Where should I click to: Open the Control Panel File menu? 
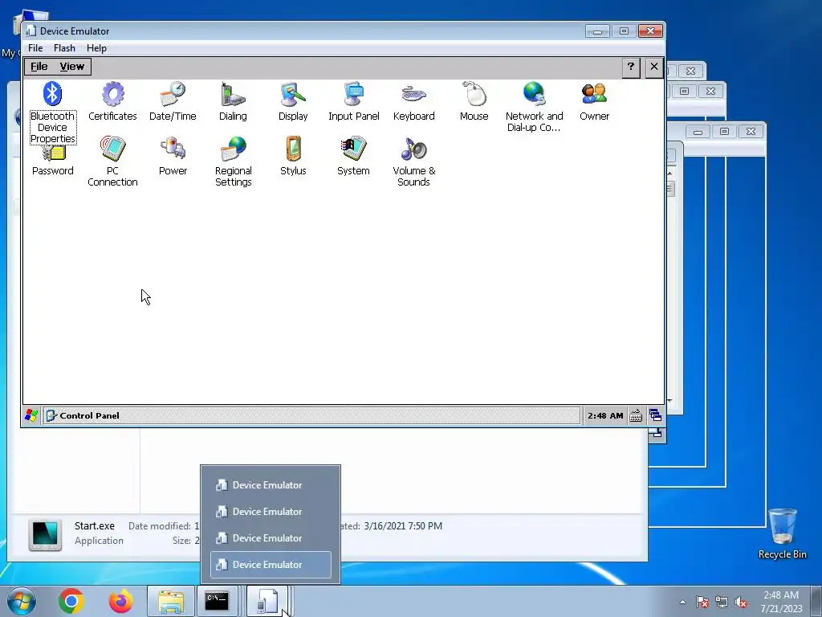click(x=39, y=67)
